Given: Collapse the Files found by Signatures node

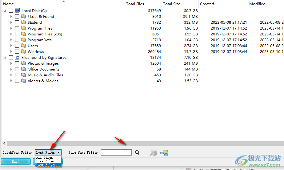Looking at the screenshot, I should tap(5, 58).
